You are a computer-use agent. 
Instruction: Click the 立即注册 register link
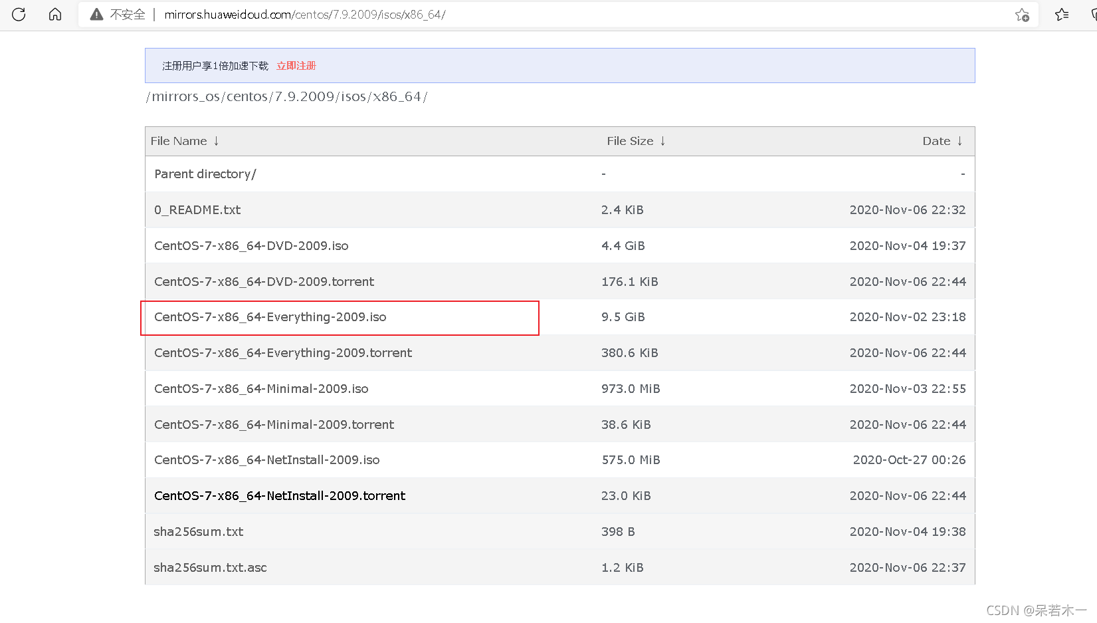296,66
